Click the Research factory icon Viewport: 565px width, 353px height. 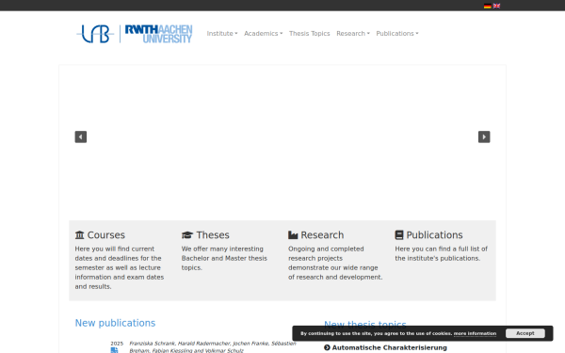(293, 235)
